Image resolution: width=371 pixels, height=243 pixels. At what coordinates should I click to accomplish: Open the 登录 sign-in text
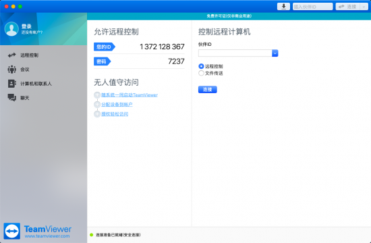(x=26, y=26)
